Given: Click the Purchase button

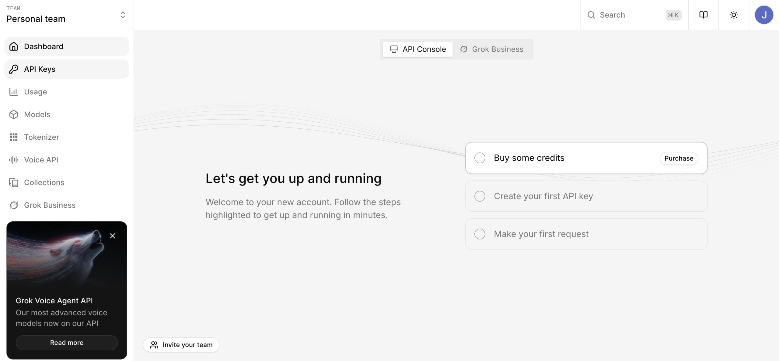Looking at the screenshot, I should [679, 158].
